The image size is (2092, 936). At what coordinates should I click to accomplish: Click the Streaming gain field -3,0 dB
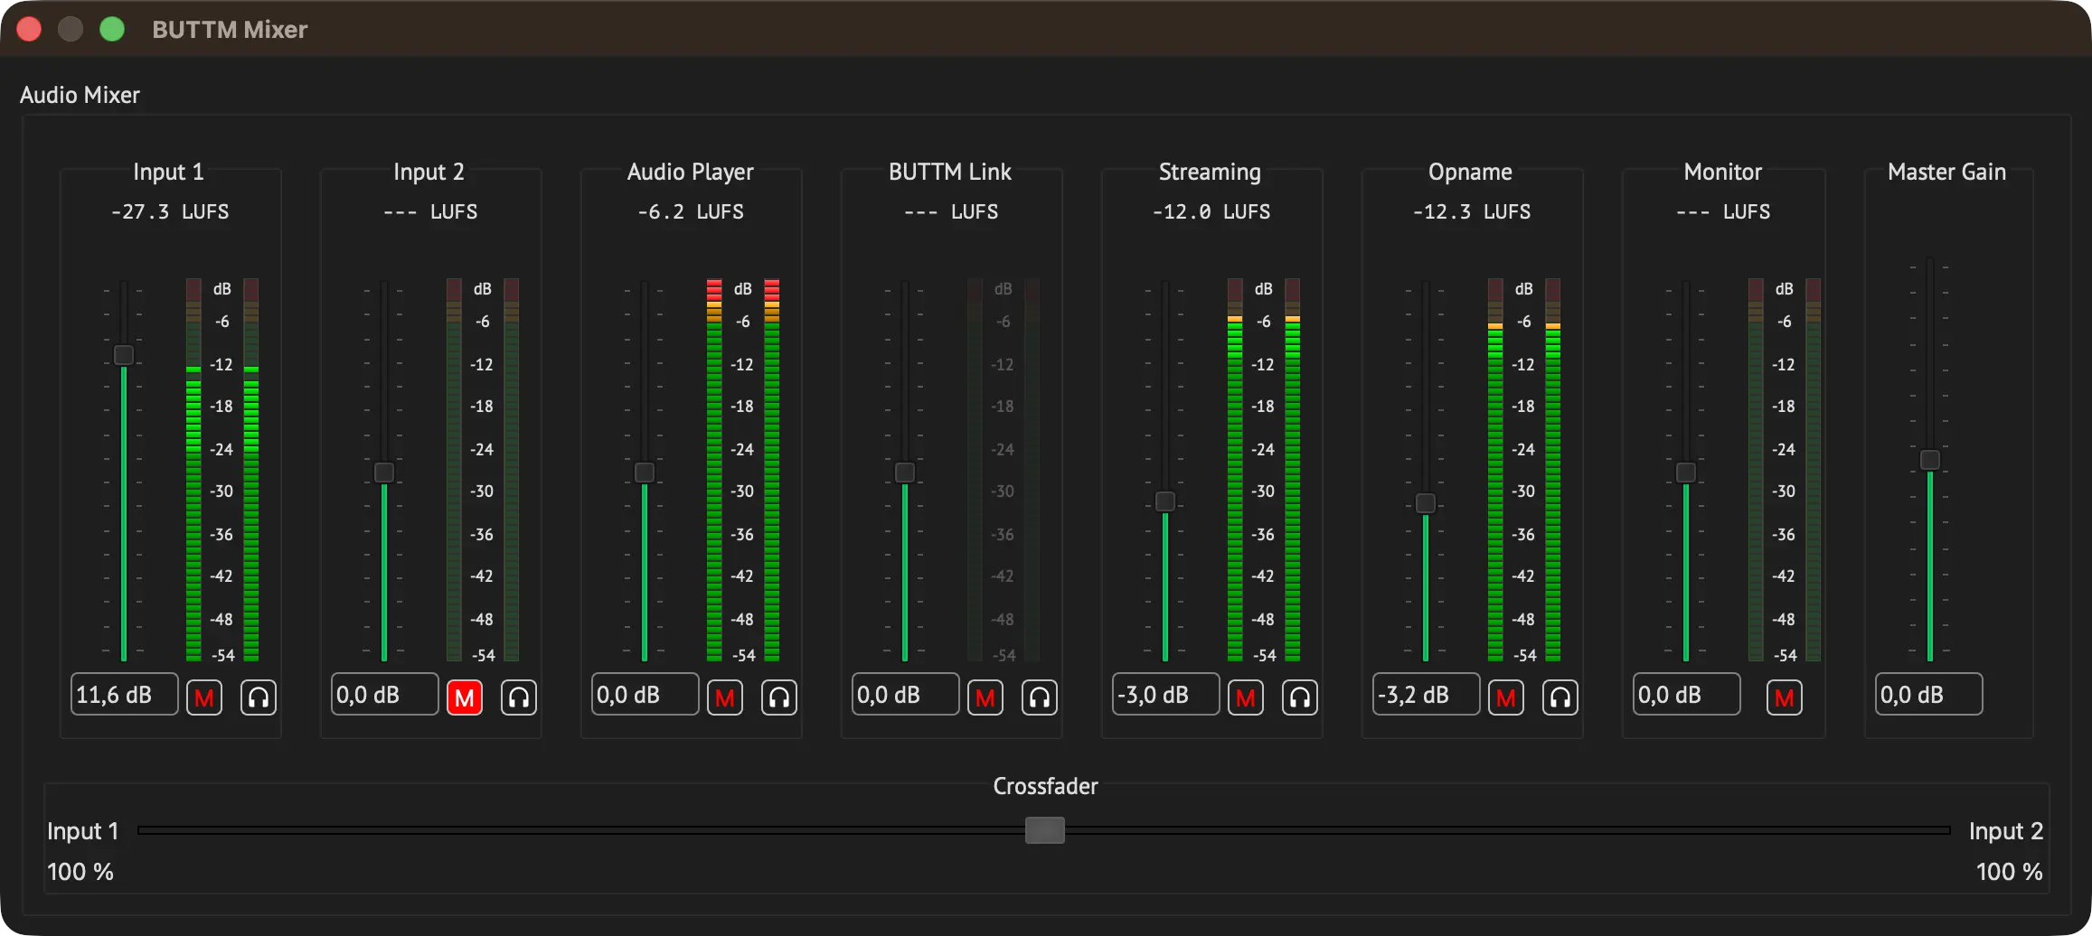point(1166,695)
